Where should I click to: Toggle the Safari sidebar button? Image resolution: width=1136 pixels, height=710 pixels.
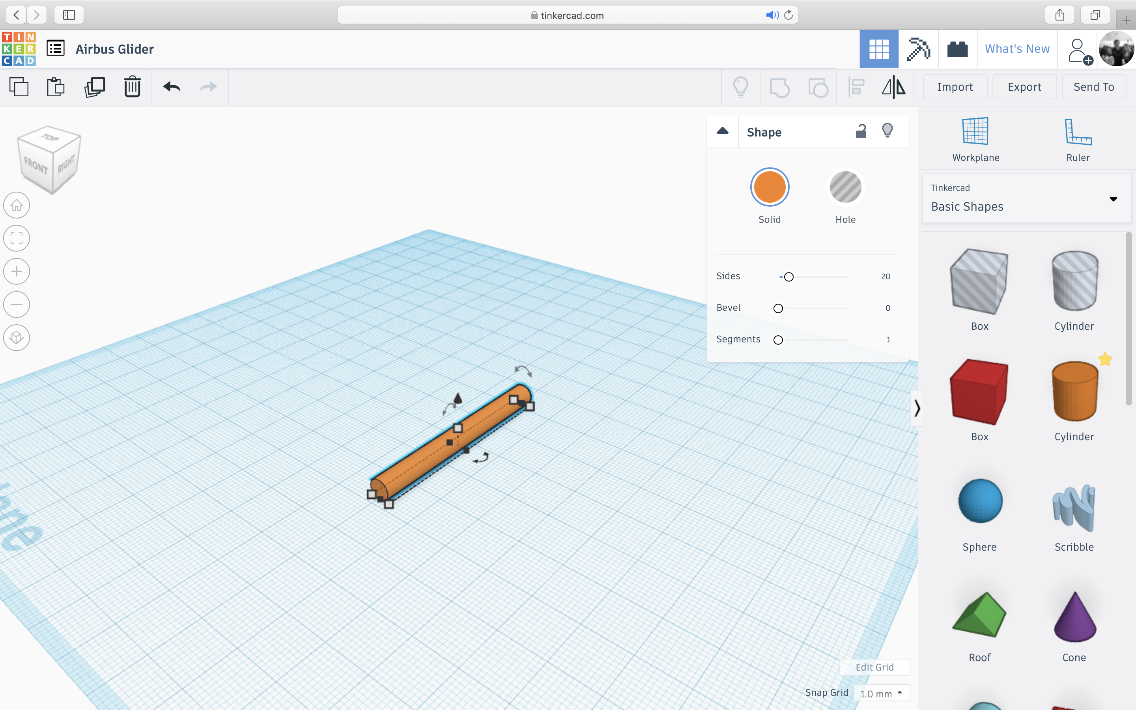tap(69, 15)
